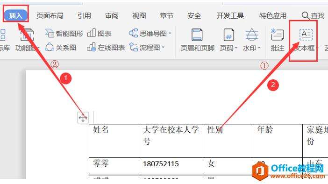Insert a 智能图形 smart graphic
The image size is (328, 184).
[x=64, y=33]
